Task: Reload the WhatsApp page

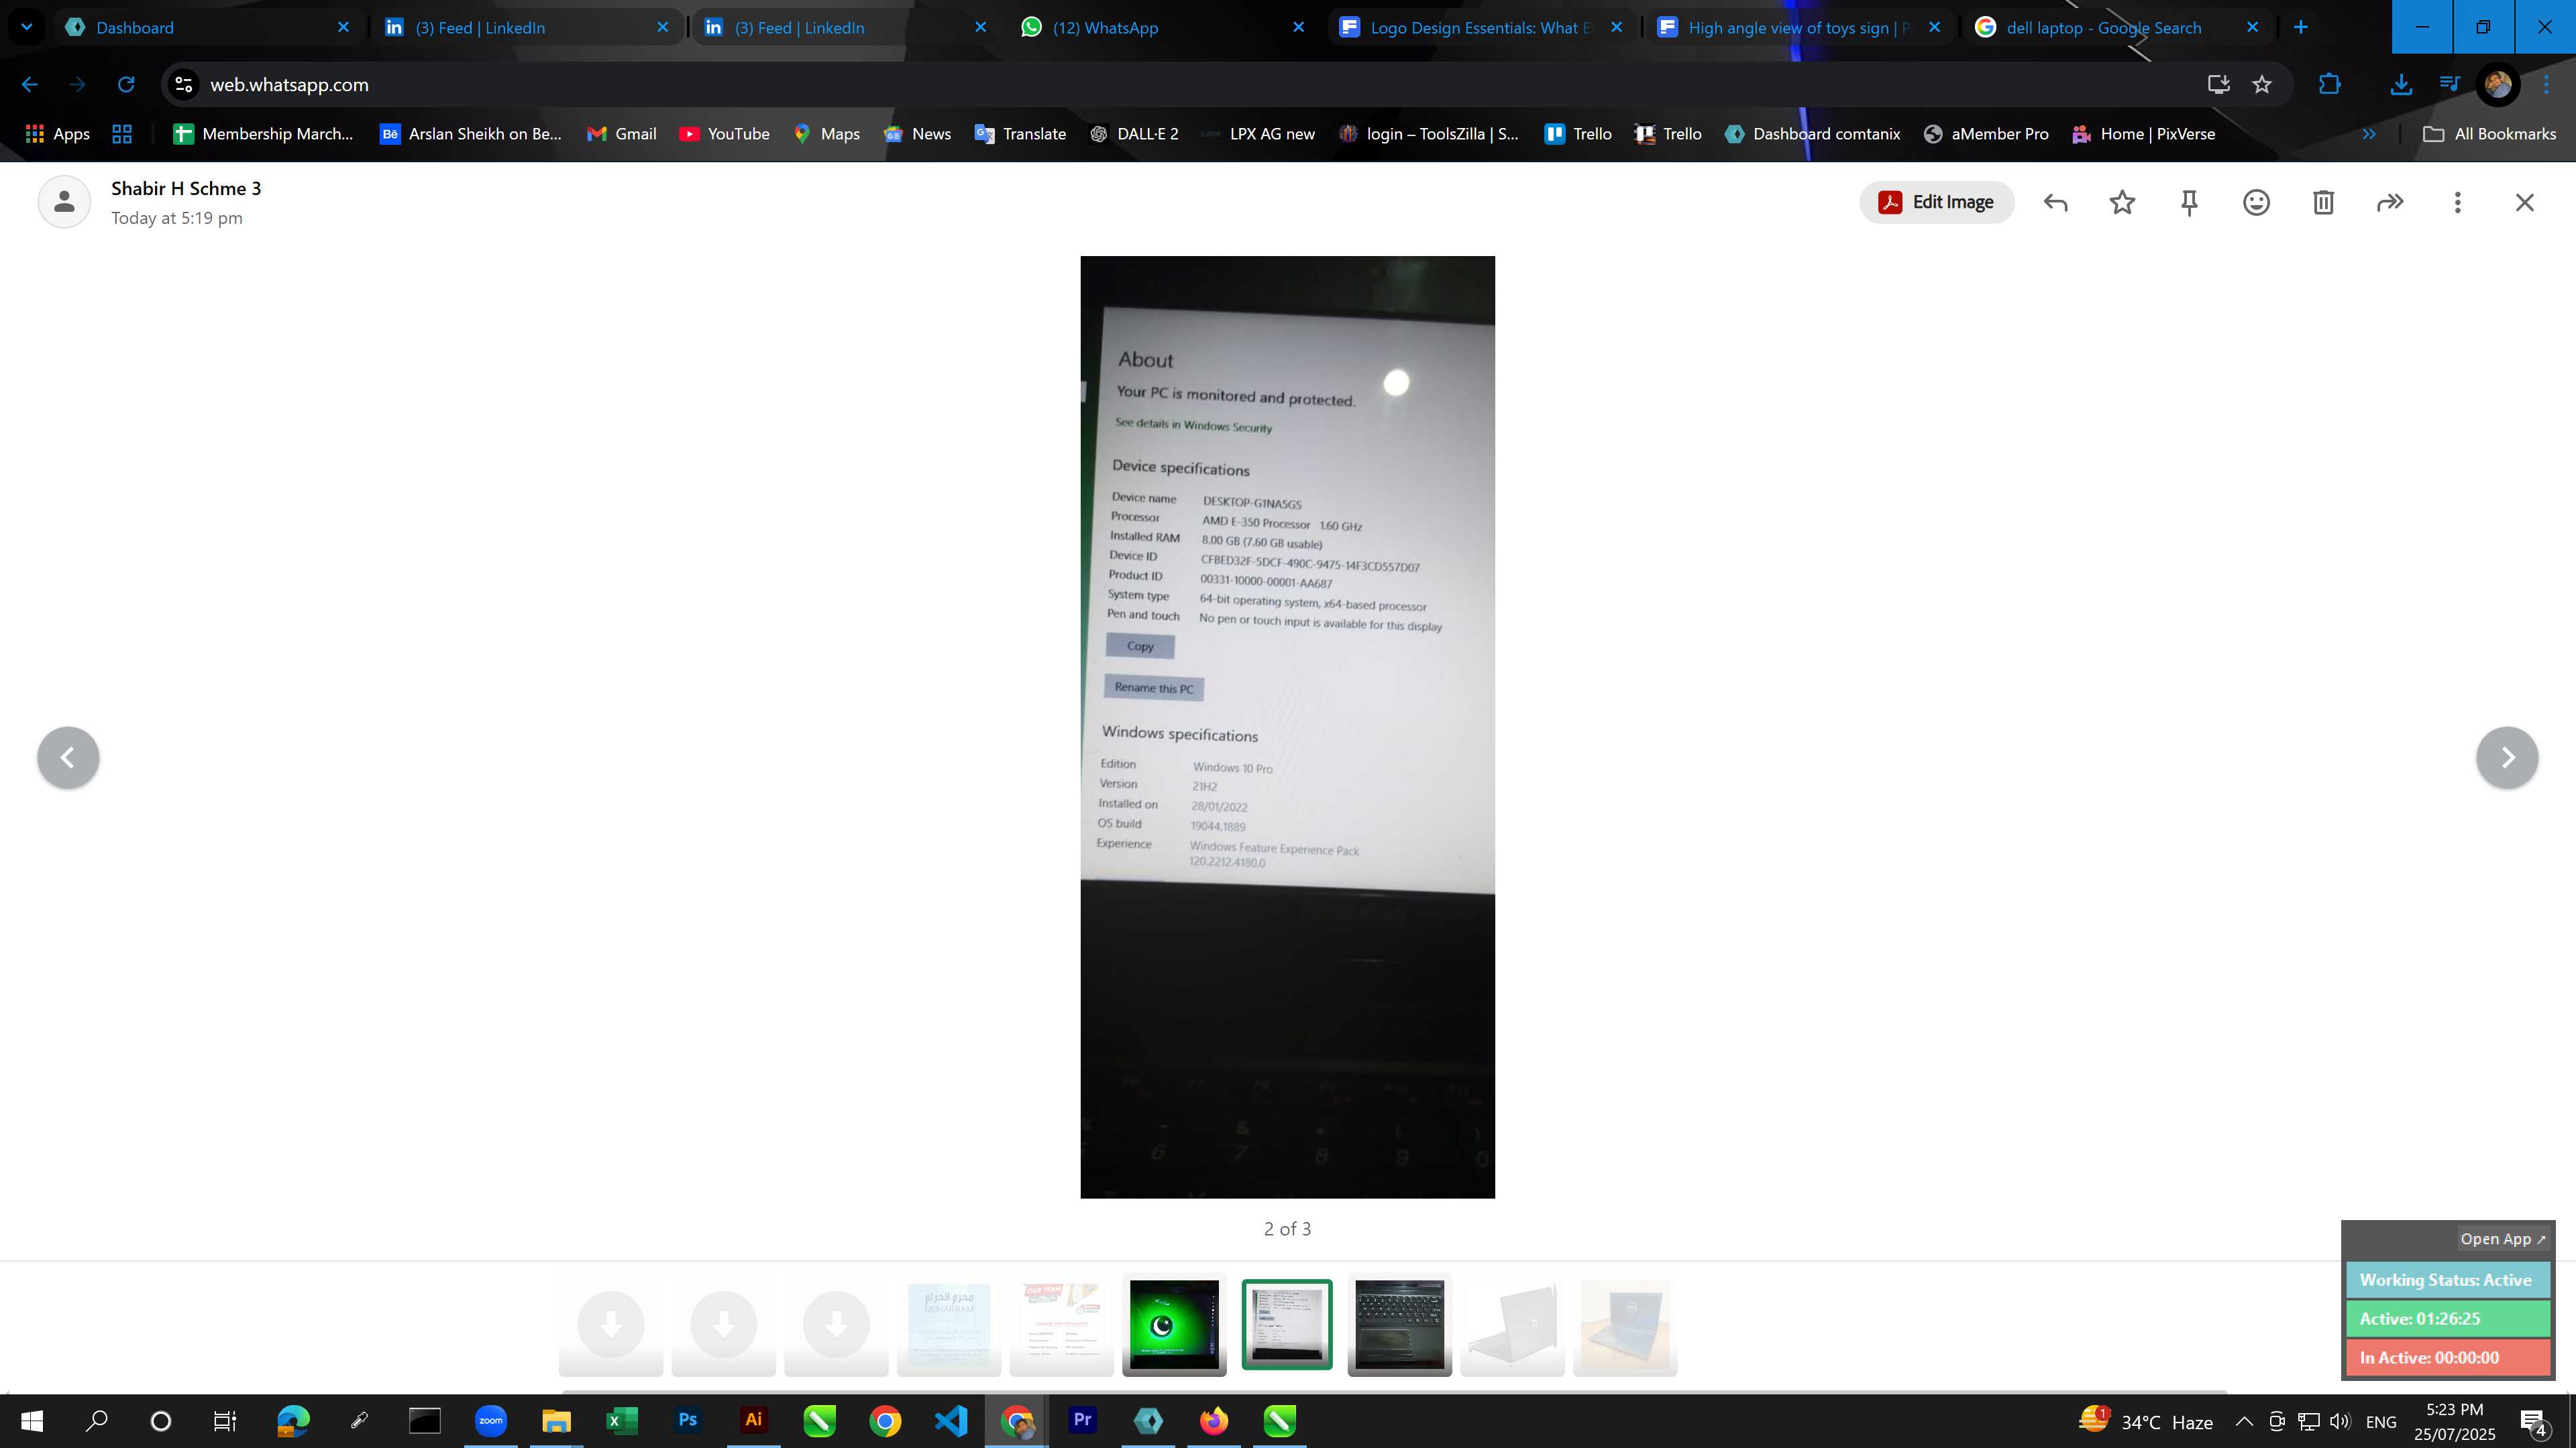Action: [126, 85]
